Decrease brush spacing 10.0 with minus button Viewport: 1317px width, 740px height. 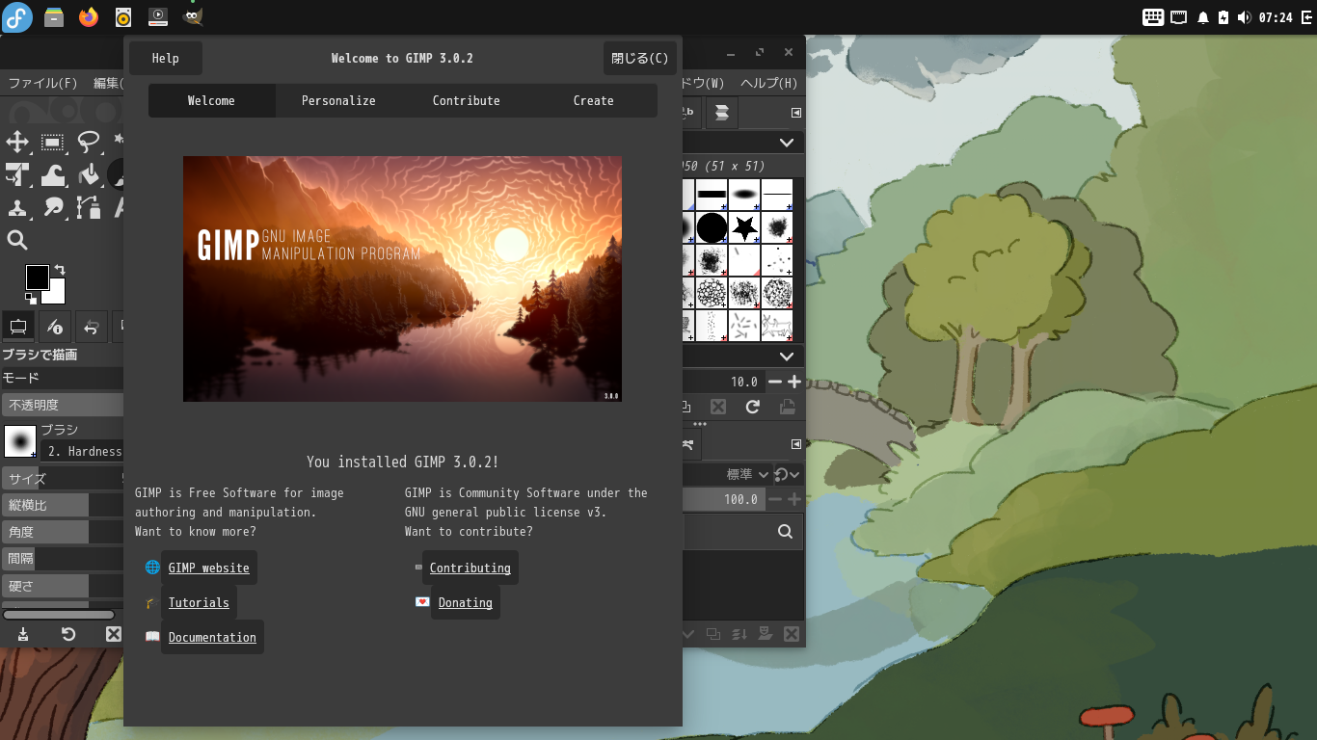coord(775,382)
